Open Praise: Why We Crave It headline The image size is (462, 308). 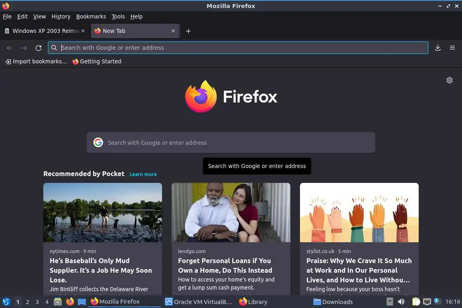coord(359,270)
